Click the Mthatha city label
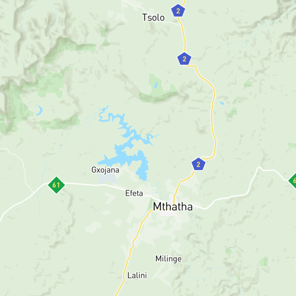 [x=173, y=206]
